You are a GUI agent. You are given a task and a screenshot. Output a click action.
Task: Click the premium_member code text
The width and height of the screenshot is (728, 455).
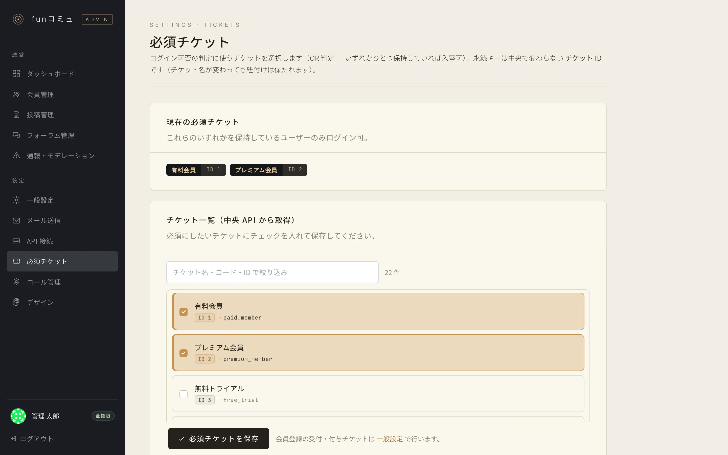click(247, 359)
